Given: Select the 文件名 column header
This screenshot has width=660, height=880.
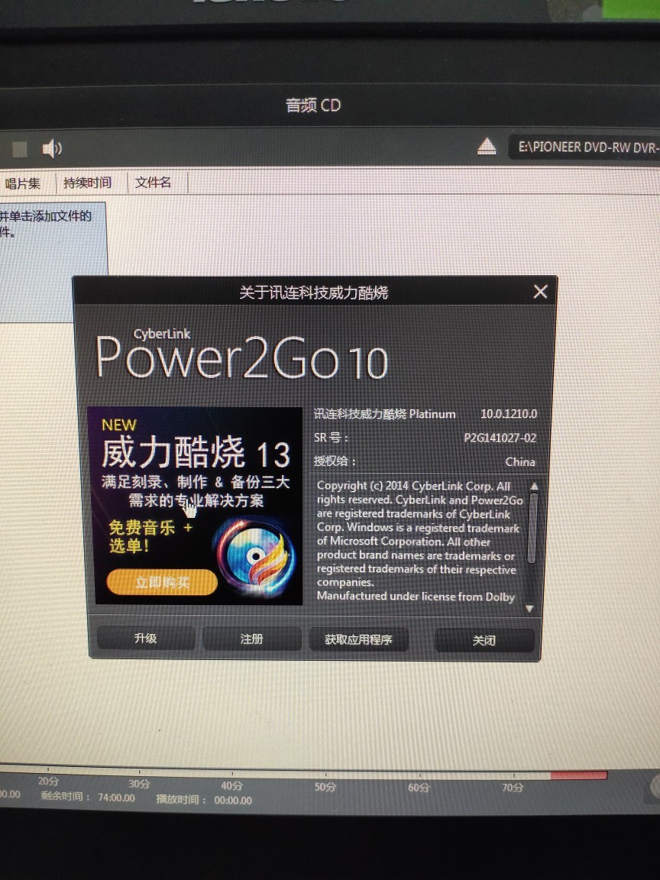Looking at the screenshot, I should tap(153, 183).
